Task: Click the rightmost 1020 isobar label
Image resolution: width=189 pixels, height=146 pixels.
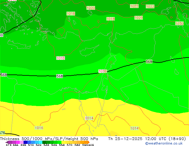Action: (179, 23)
